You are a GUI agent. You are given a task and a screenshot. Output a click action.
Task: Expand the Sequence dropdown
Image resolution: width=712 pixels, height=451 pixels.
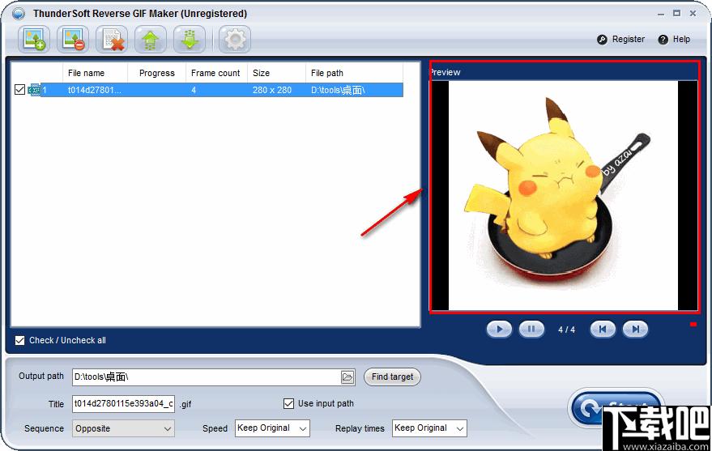click(123, 428)
